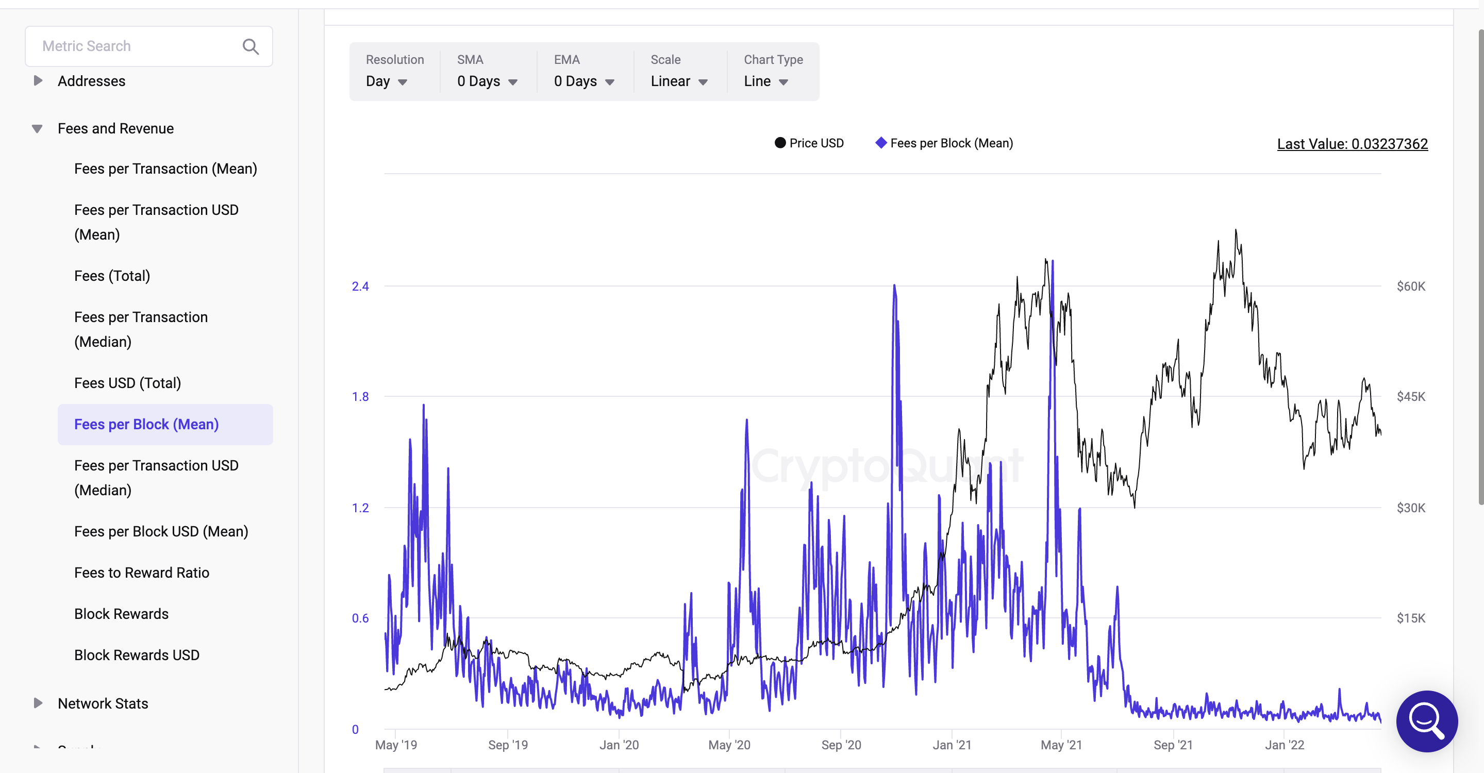
Task: Toggle Fees per Block (Mean) legend series
Action: click(x=944, y=143)
